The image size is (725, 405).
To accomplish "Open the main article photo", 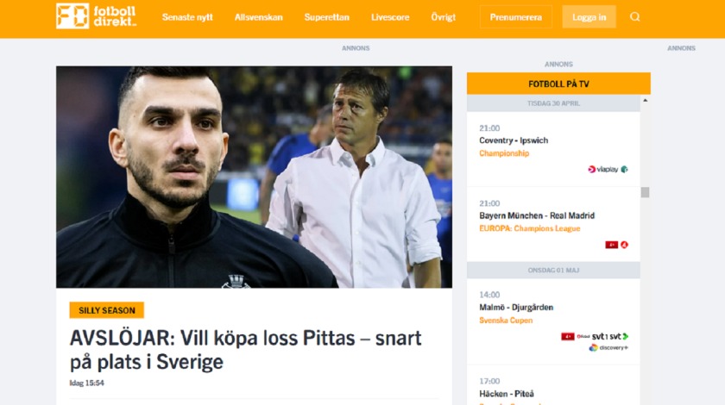I will (255, 177).
